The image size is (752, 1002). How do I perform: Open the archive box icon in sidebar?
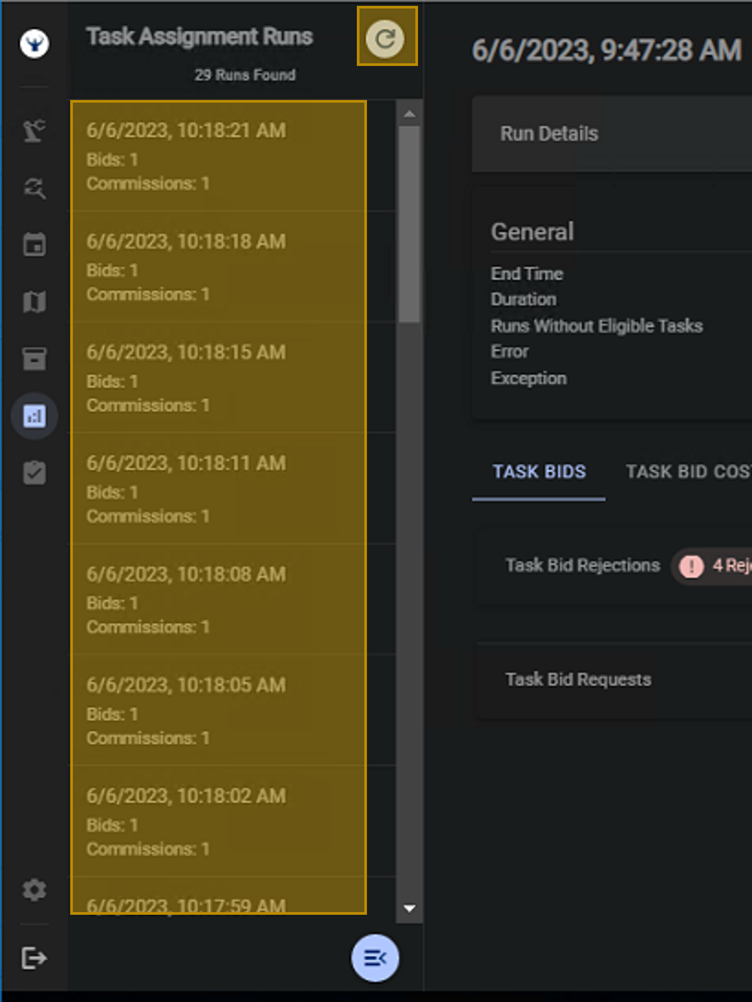[35, 359]
